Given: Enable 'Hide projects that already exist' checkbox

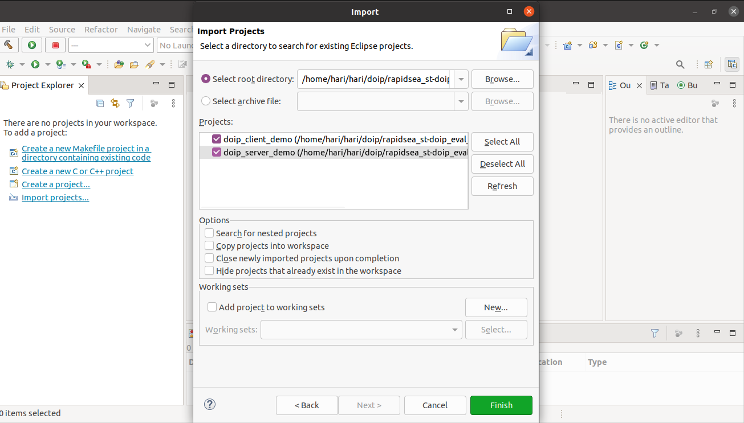Looking at the screenshot, I should click(209, 270).
